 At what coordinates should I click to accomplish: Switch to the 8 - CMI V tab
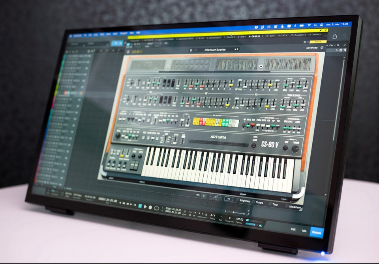click(242, 37)
